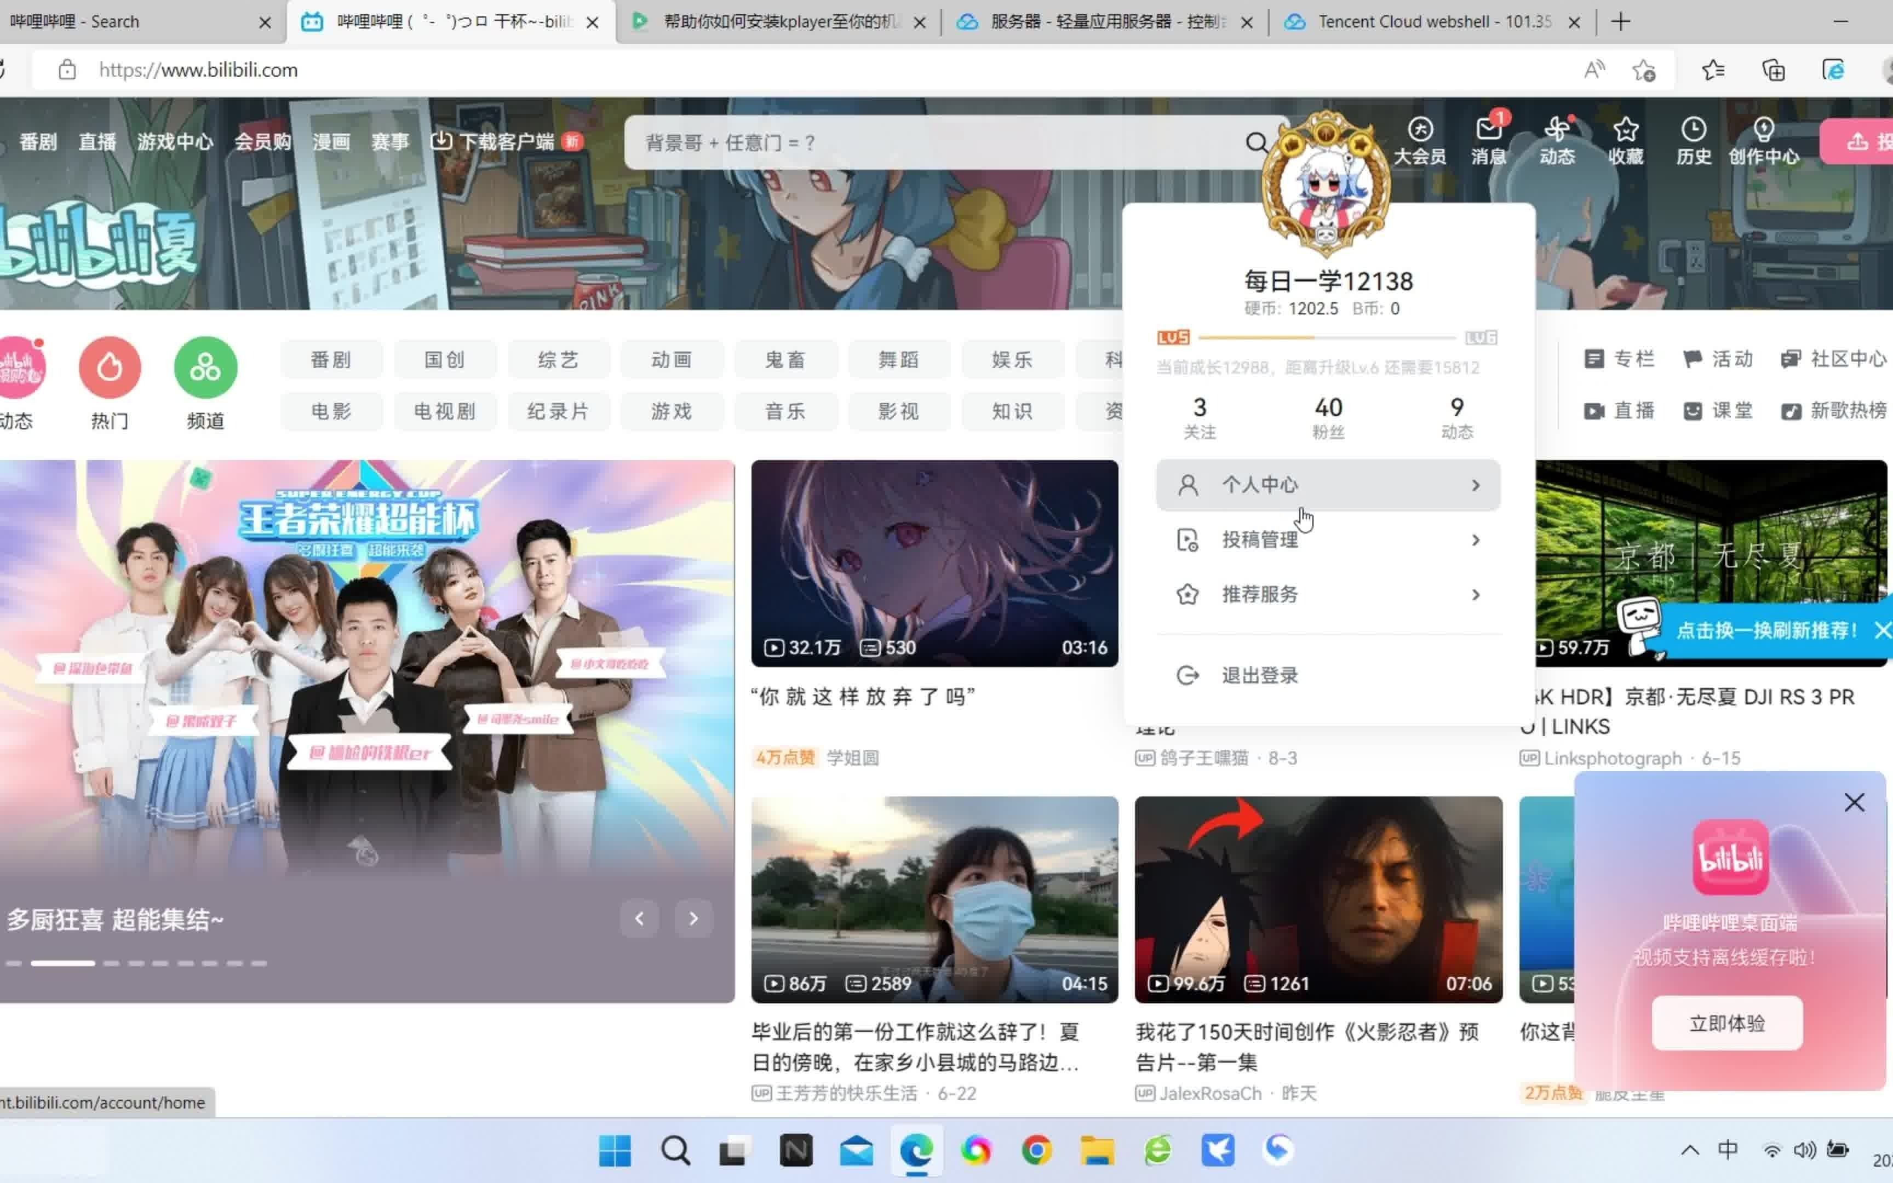Expand chevron next to 投稿管理
This screenshot has width=1893, height=1183.
[1475, 540]
